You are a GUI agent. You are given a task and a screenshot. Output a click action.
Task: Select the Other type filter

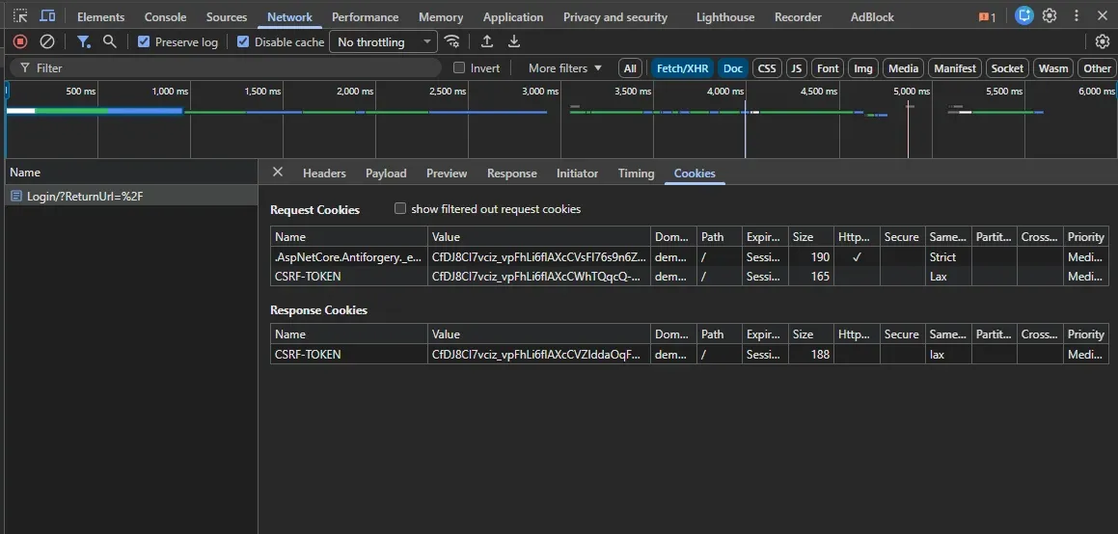point(1097,68)
